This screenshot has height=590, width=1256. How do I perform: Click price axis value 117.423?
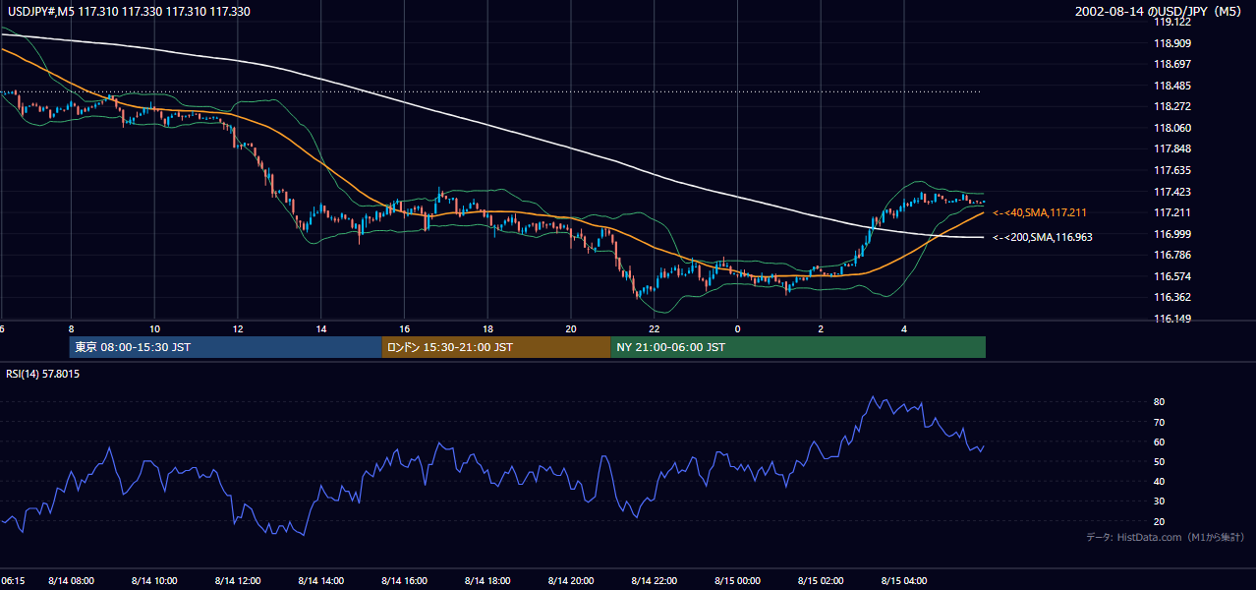pyautogui.click(x=1172, y=192)
